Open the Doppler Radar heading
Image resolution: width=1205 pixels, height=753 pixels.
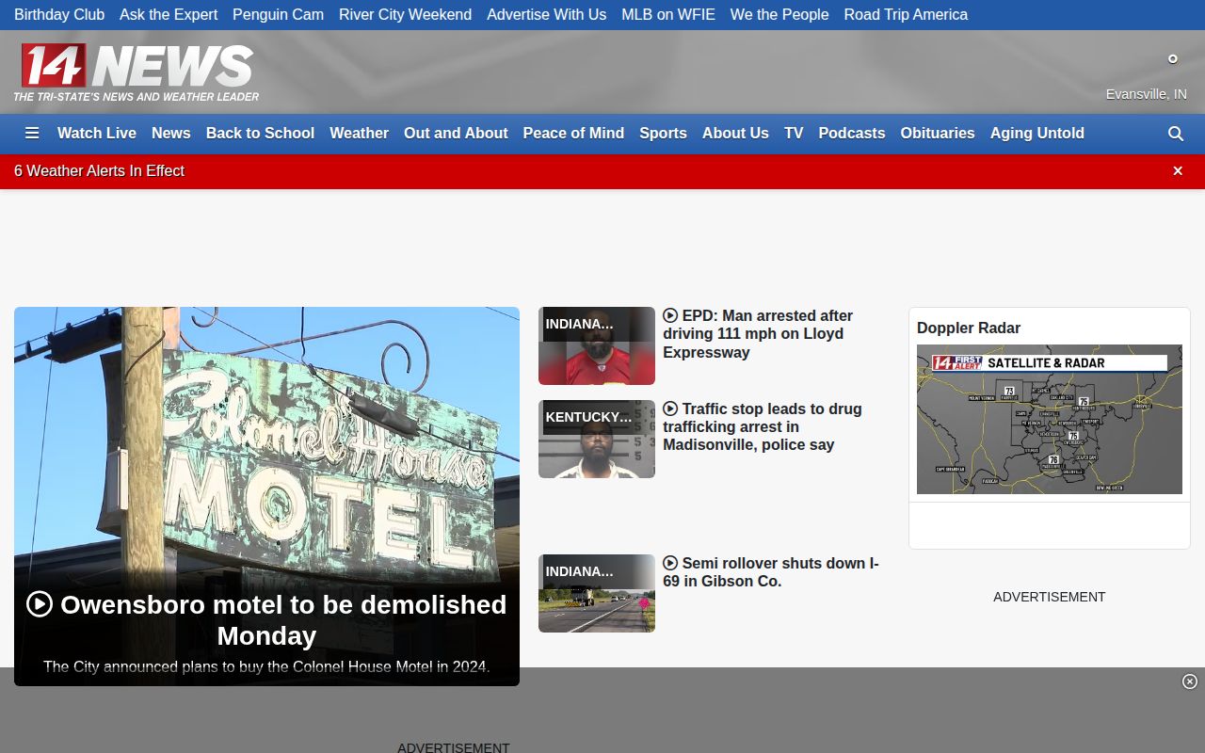[969, 328]
